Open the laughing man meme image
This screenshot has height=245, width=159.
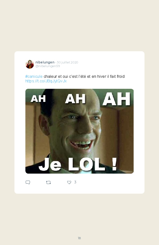pos(79,131)
